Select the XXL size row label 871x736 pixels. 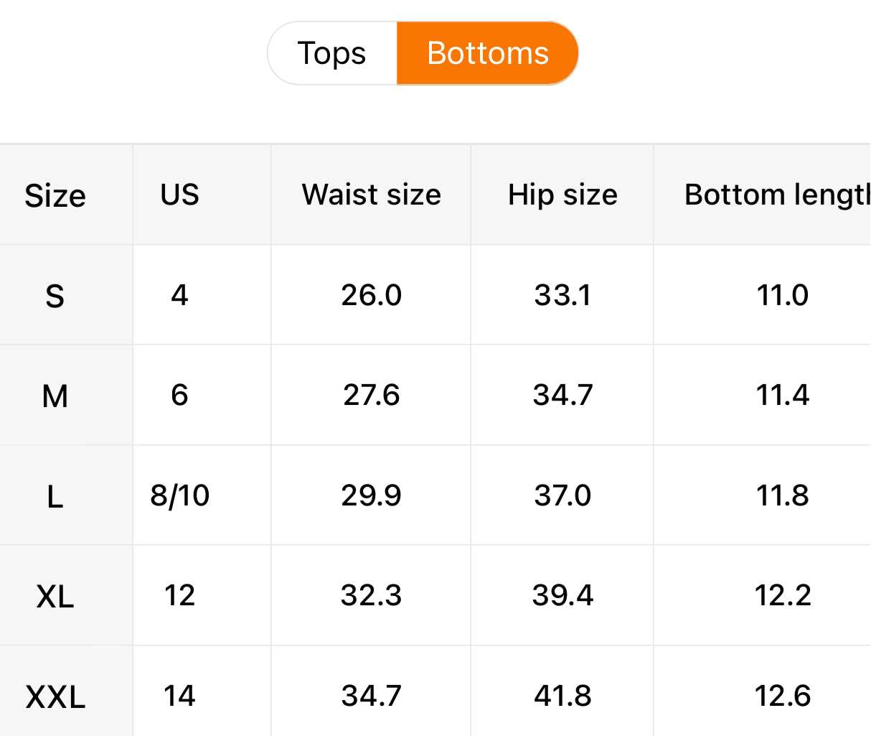point(55,697)
